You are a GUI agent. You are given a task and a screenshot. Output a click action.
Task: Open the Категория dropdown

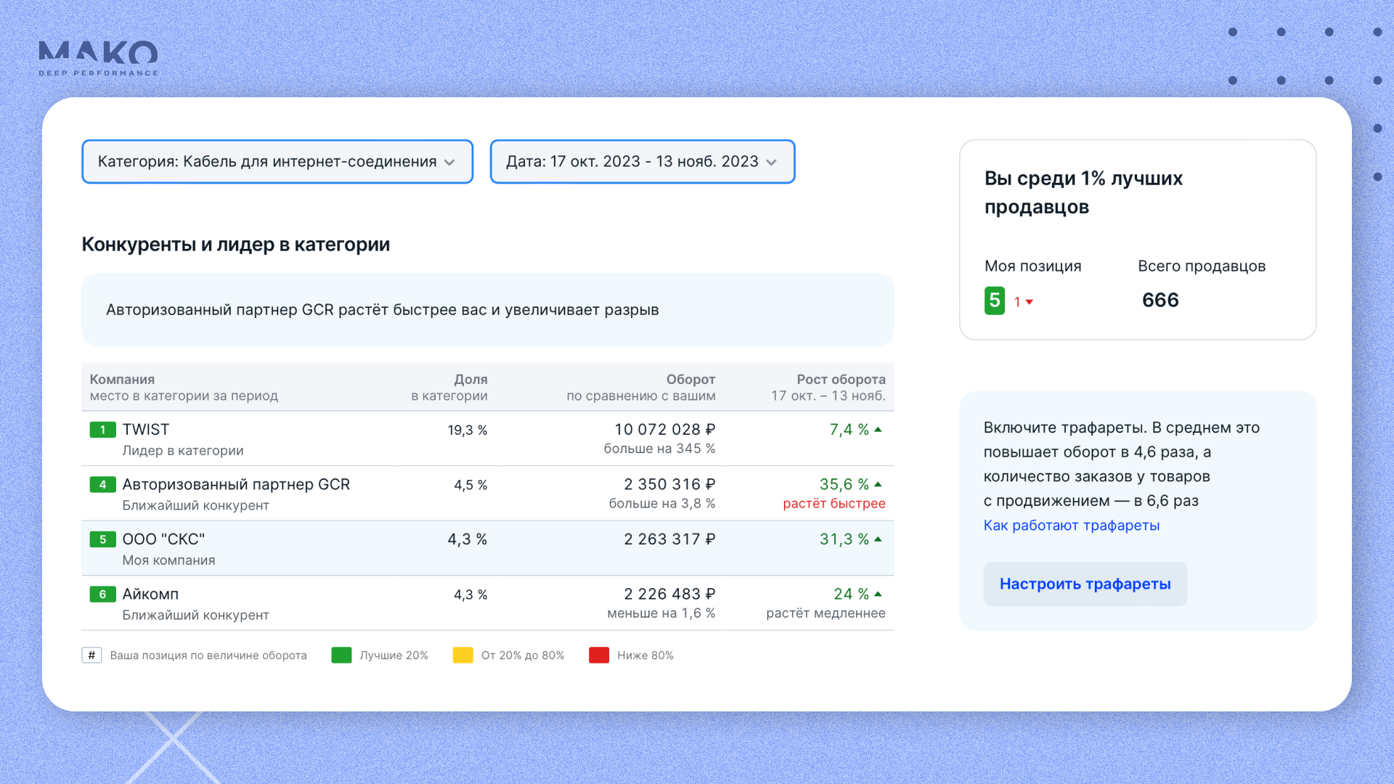277,162
